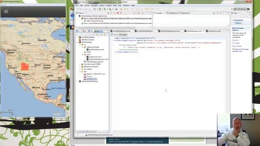Select MyMobileApp-app.xml file
The image size is (260, 146).
[x=93, y=62]
